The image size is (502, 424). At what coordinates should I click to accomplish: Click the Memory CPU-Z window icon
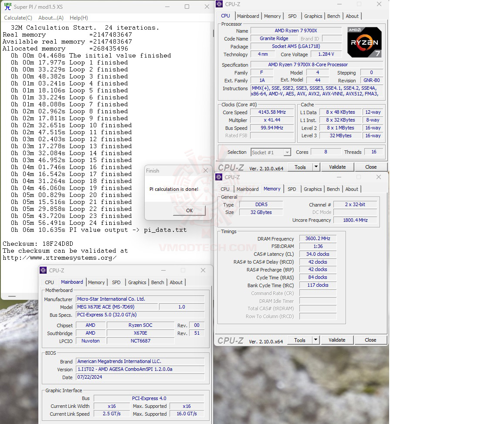point(219,177)
